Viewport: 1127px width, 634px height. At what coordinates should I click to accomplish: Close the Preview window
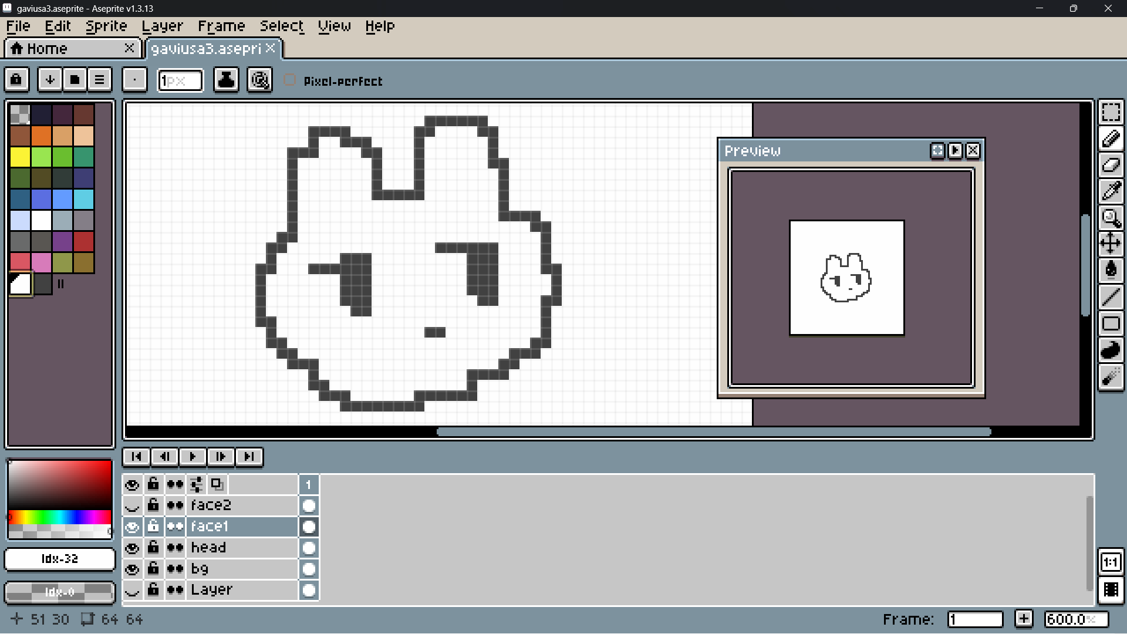(973, 151)
